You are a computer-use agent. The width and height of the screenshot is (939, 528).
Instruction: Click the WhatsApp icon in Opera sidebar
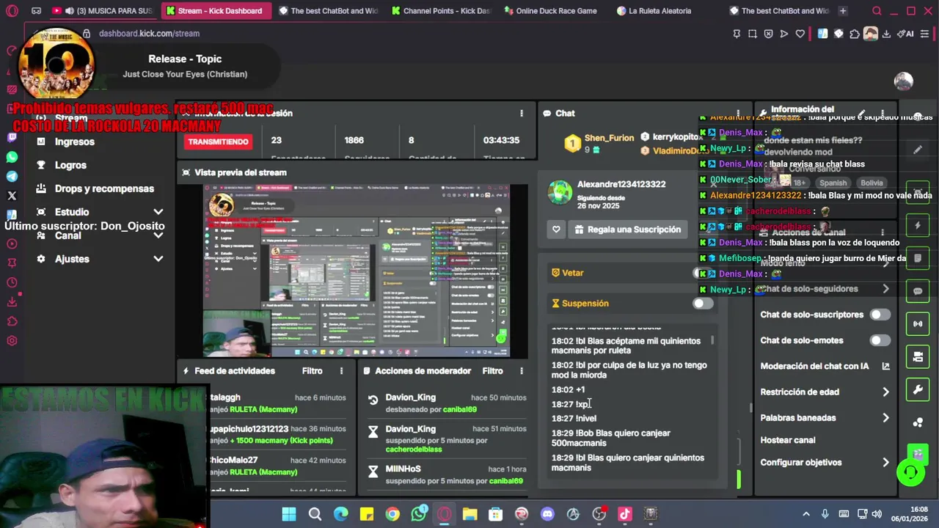(12, 157)
